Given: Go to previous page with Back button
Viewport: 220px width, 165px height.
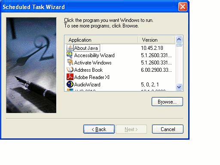Looking at the screenshot, I should click(99, 129).
